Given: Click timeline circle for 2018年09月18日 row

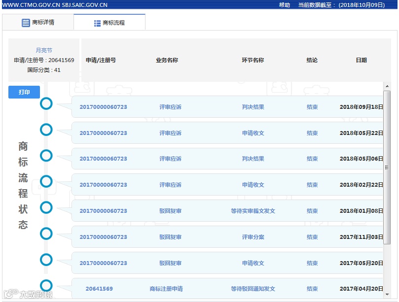Looking at the screenshot, I should (x=46, y=104).
